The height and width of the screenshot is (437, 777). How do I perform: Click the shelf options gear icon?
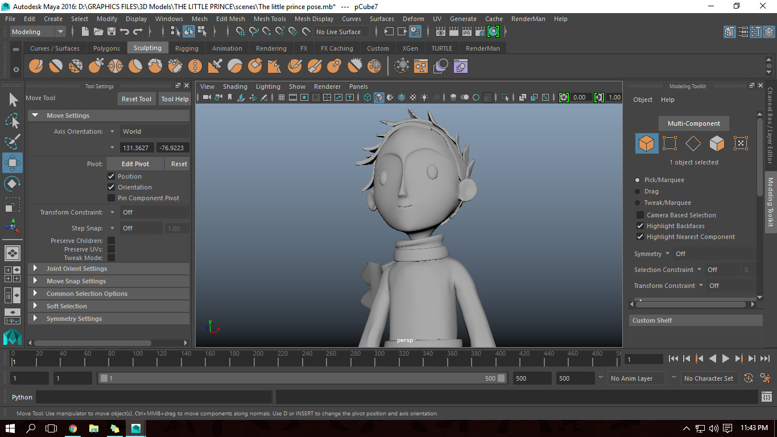pos(16,69)
